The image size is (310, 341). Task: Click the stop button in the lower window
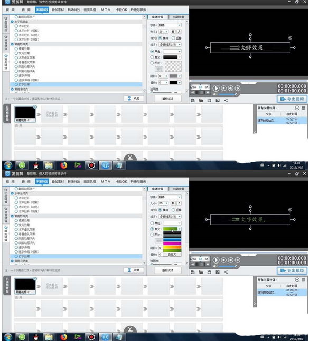point(223,260)
